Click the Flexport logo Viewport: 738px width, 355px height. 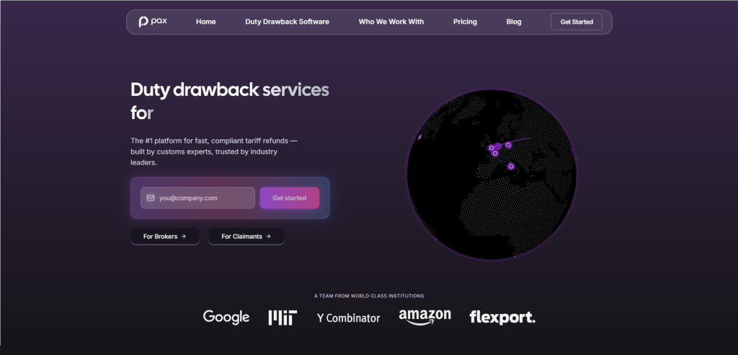point(502,317)
